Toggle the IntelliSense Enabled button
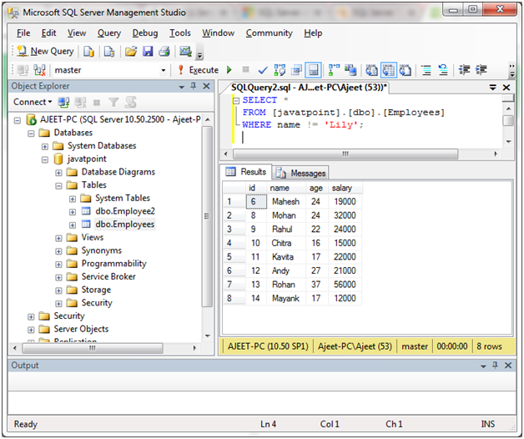Viewport: 524px width, 439px height. pyautogui.click(x=313, y=70)
